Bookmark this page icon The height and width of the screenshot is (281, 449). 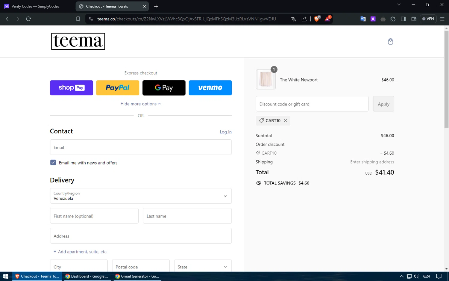(x=78, y=19)
